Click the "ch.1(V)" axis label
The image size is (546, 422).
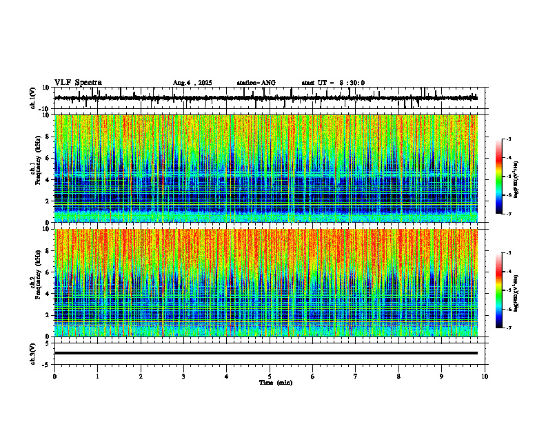click(33, 98)
